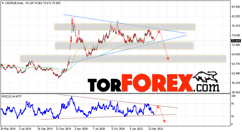Select the lowest gray support zone rectangle
Viewport: 242px width, 132px height.
[123, 59]
